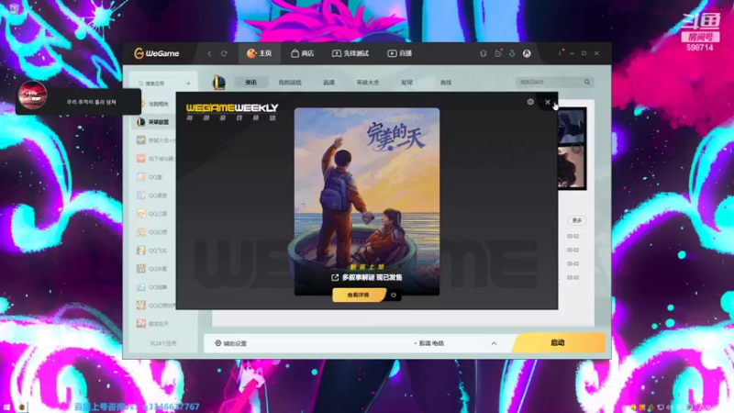Click the external link icon beside 多叙事解谜
734x413 pixels.
click(335, 278)
